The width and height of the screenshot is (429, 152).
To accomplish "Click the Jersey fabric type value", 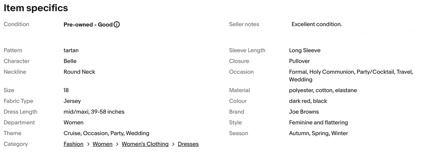I will 72,101.
